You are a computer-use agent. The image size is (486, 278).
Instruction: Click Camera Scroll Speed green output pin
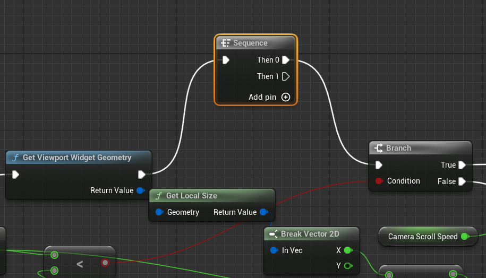tap(465, 237)
